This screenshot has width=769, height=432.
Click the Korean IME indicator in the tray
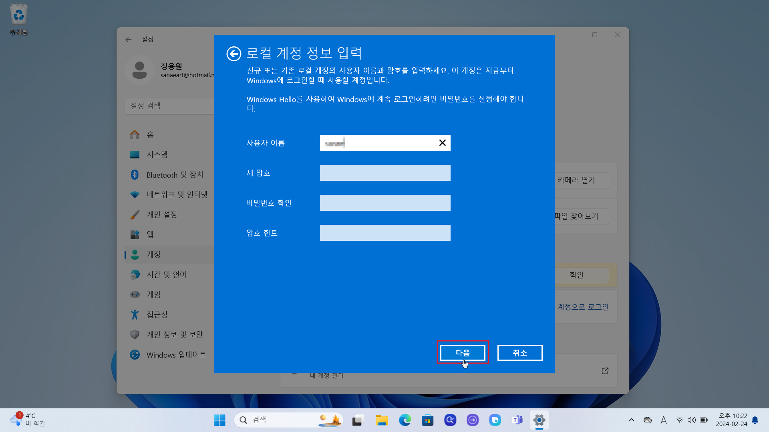click(x=664, y=420)
